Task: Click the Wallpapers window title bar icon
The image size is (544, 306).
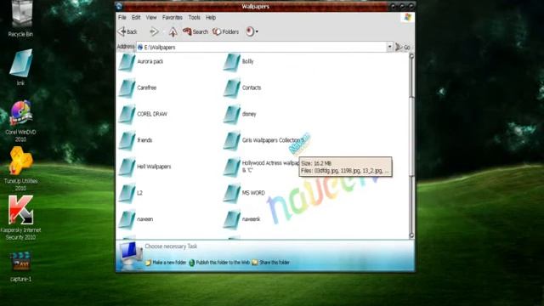Action: 119,6
